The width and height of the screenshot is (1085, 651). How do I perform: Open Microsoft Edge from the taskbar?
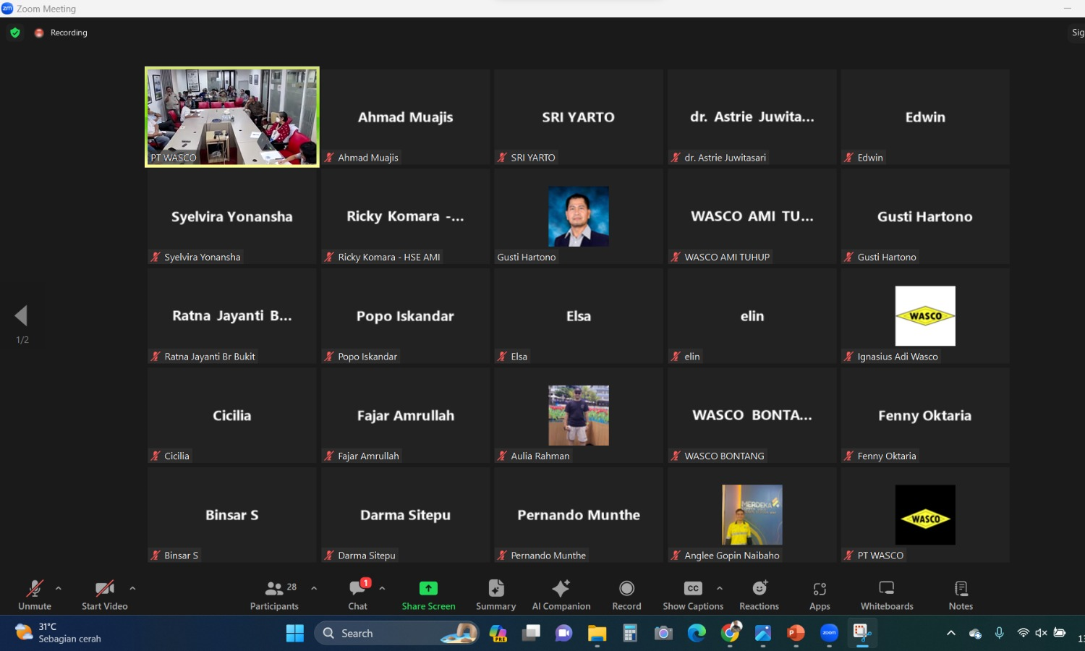697,634
